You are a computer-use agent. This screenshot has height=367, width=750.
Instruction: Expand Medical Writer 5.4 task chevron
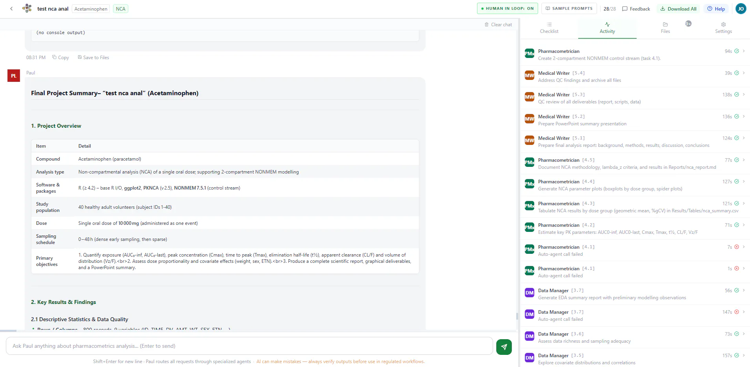point(743,73)
